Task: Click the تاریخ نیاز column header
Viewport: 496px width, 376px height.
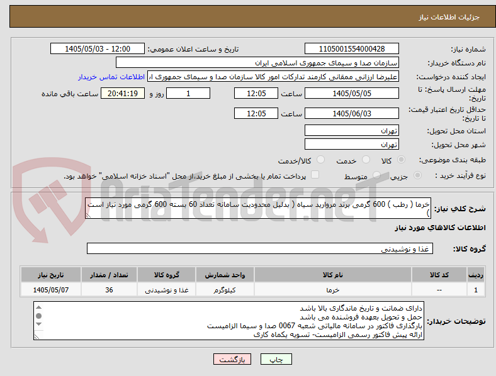Action: coord(50,275)
